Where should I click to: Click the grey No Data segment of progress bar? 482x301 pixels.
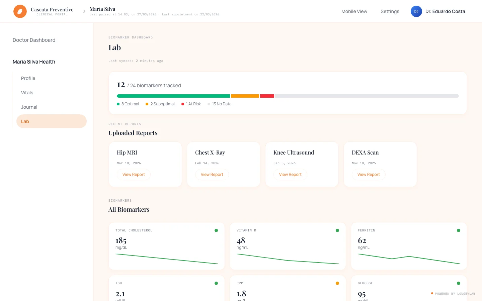pyautogui.click(x=367, y=96)
